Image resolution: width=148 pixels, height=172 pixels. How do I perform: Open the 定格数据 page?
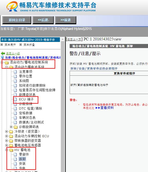[x=26, y=113]
